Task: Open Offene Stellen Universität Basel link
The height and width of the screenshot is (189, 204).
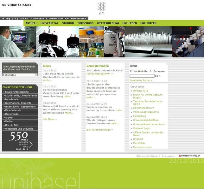Action: coord(148,134)
